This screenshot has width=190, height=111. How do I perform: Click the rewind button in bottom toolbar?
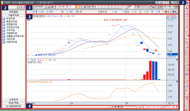tap(115, 107)
